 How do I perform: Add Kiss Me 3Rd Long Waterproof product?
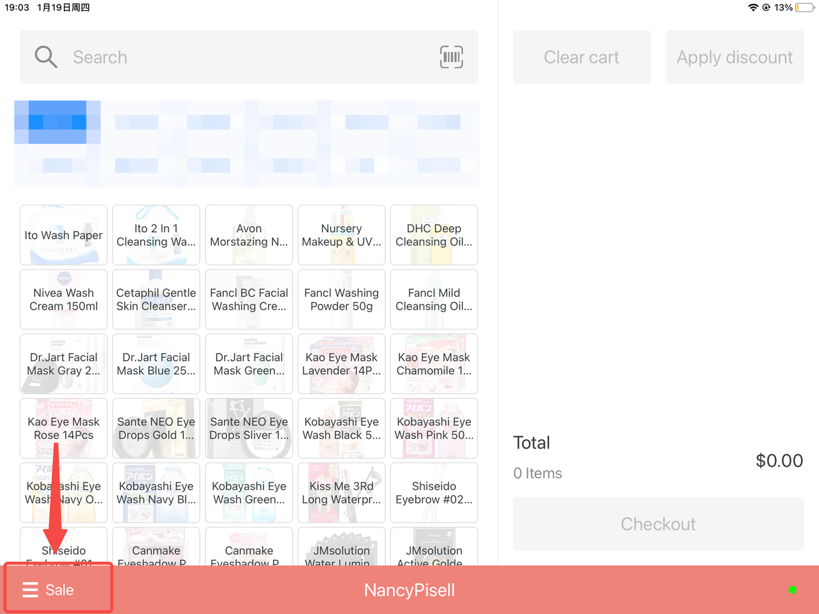pos(342,492)
